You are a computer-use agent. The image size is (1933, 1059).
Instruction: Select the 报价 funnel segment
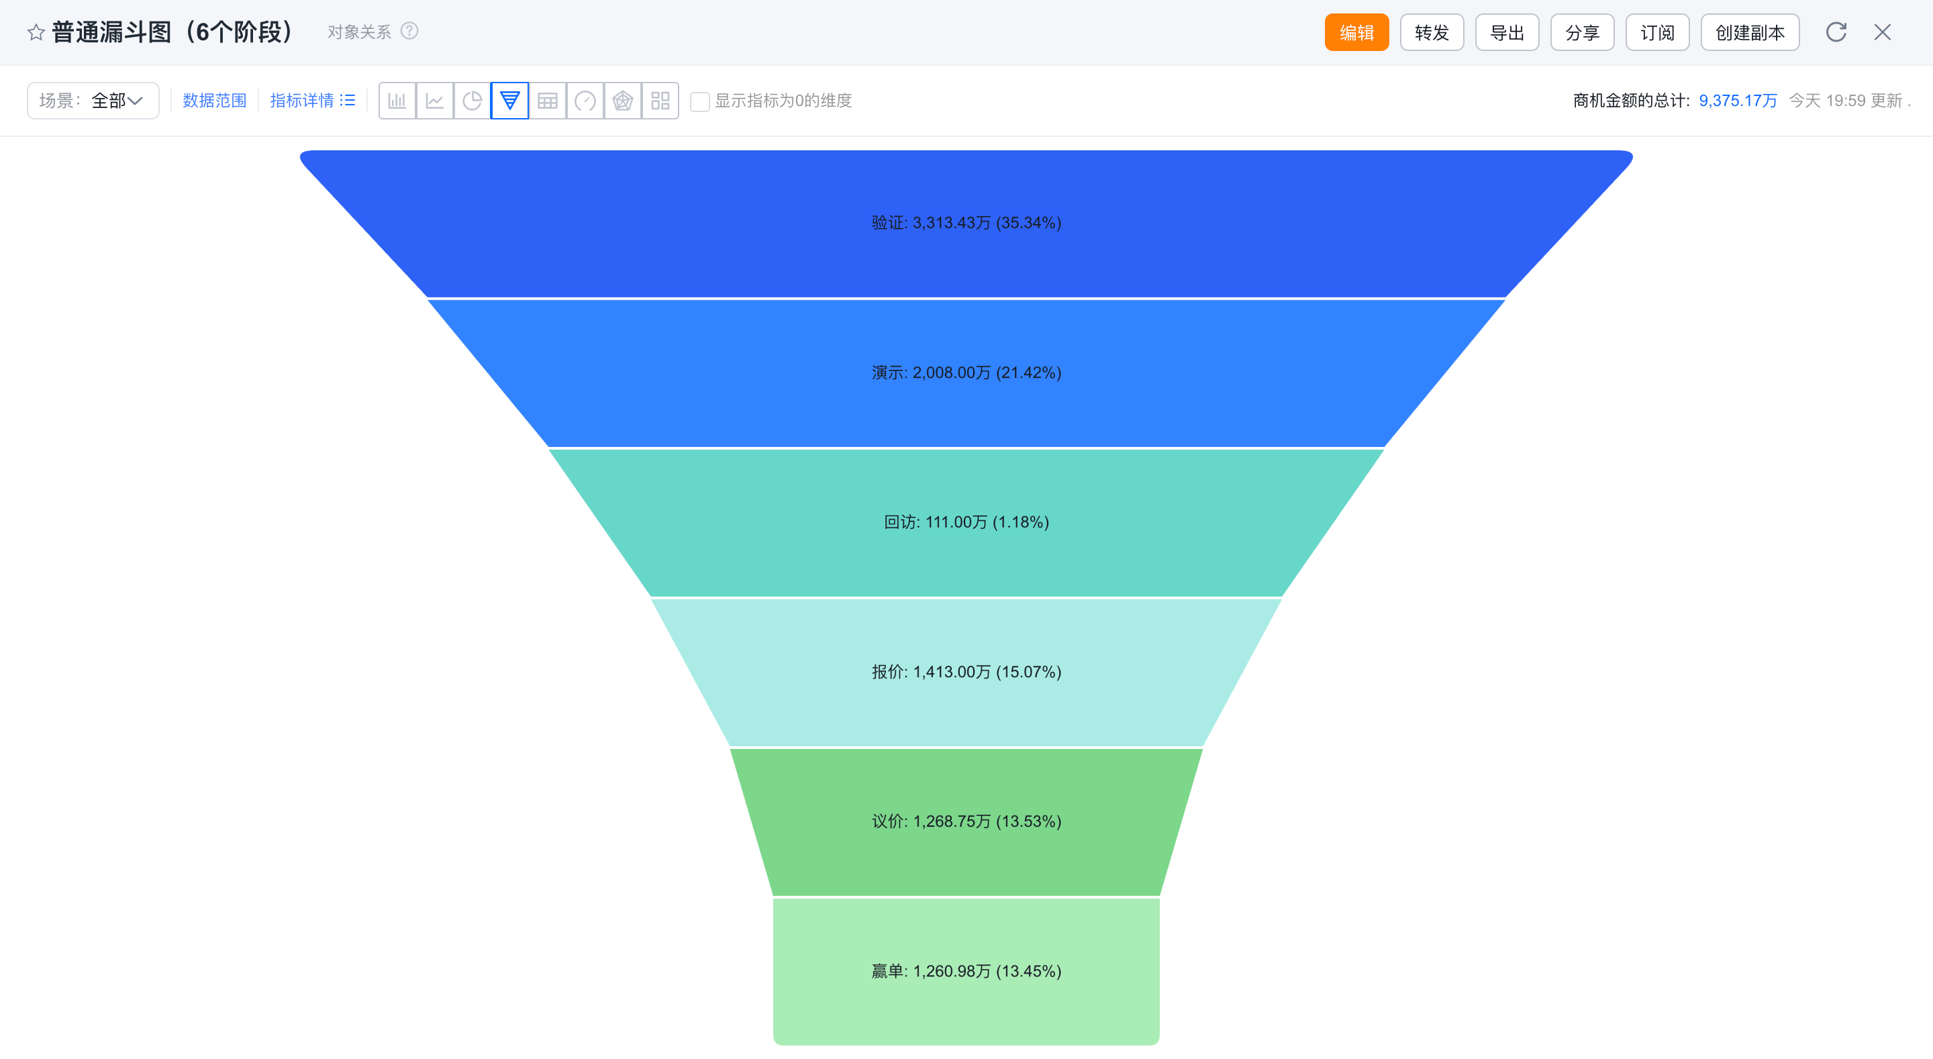[x=966, y=672]
